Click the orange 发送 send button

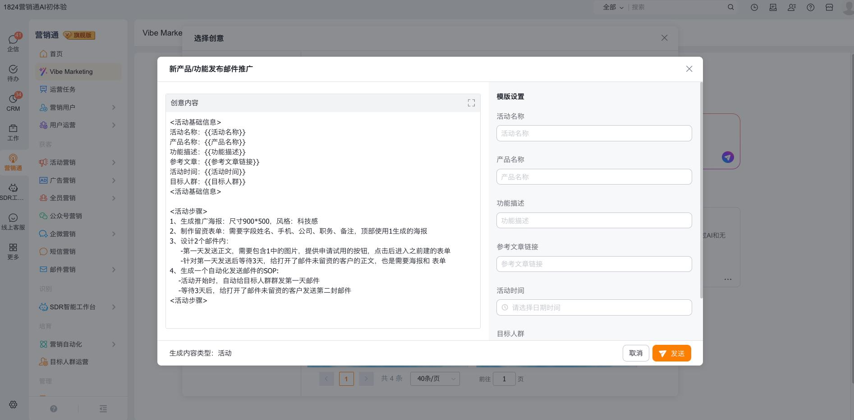(671, 353)
